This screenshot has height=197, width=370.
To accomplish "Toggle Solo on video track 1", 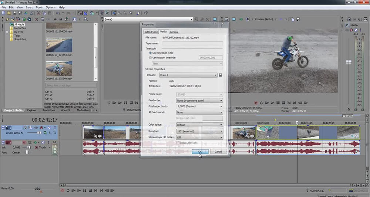I will point(55,128).
